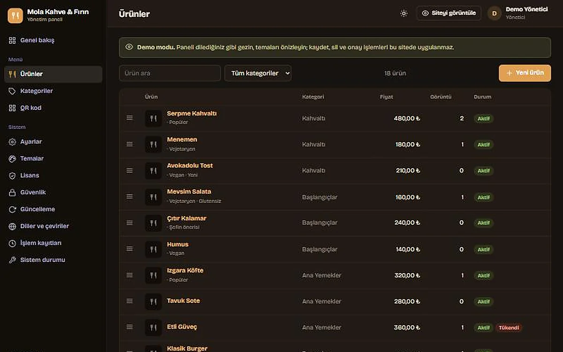Click Siteyi görüntüle button
The image size is (563, 352).
click(x=449, y=13)
